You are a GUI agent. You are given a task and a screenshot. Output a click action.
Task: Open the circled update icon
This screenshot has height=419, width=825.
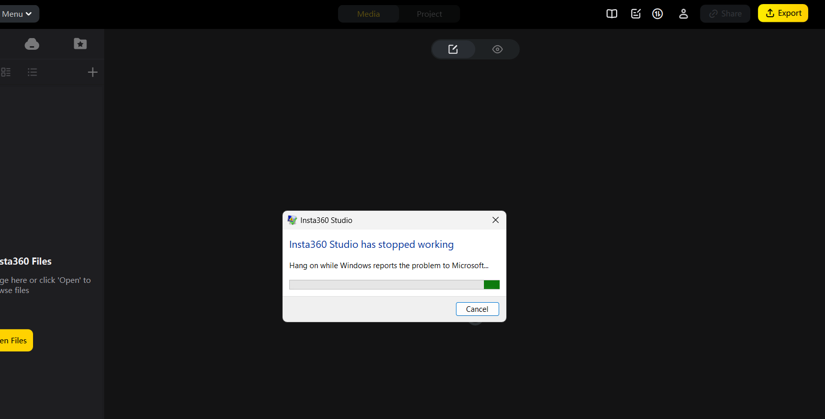pyautogui.click(x=658, y=14)
